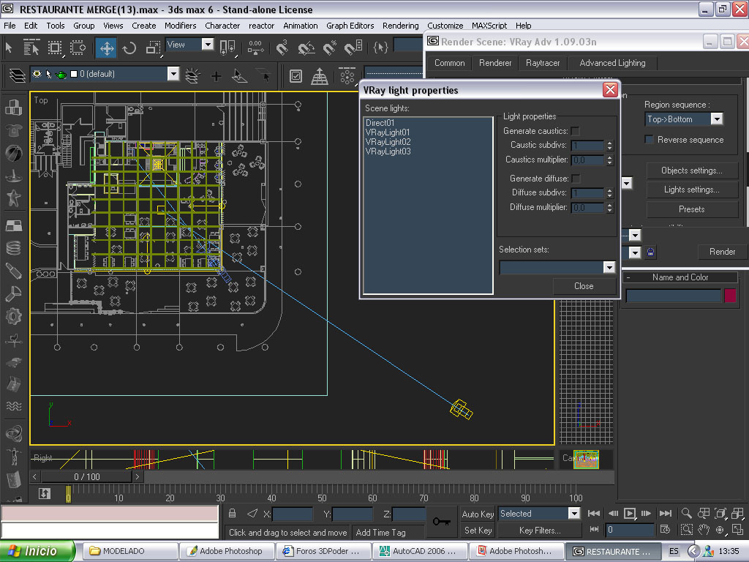The image size is (749, 562).
Task: Switch to the Renderer tab
Action: pos(495,63)
